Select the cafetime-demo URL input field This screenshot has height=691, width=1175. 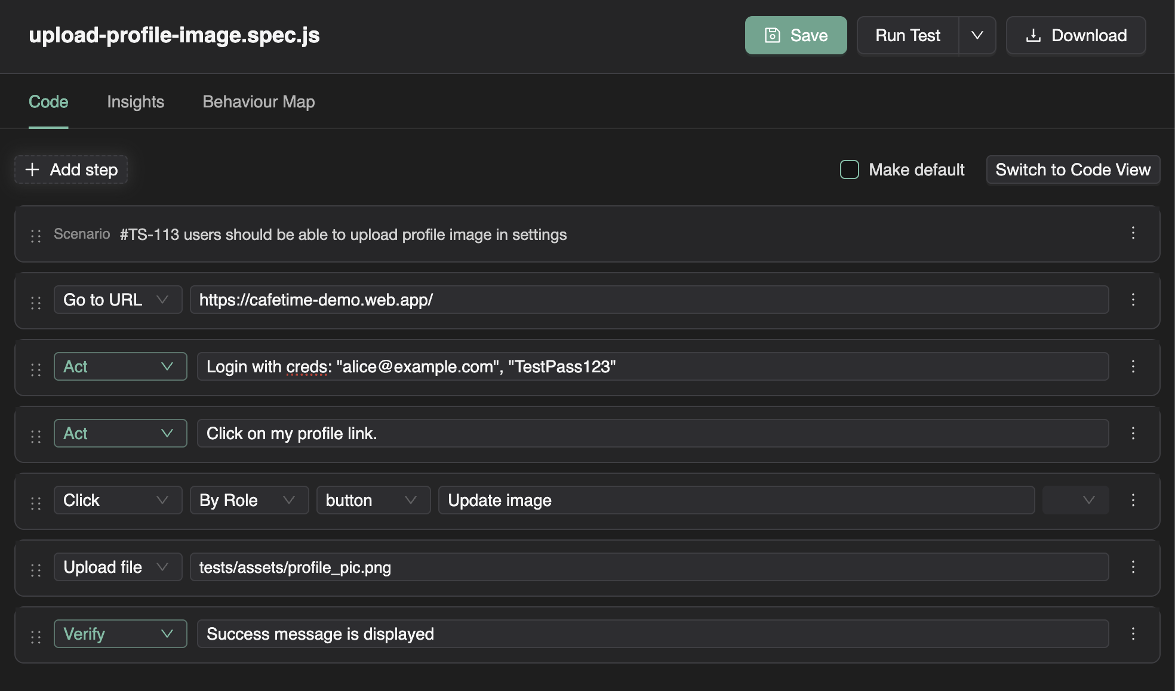(651, 300)
